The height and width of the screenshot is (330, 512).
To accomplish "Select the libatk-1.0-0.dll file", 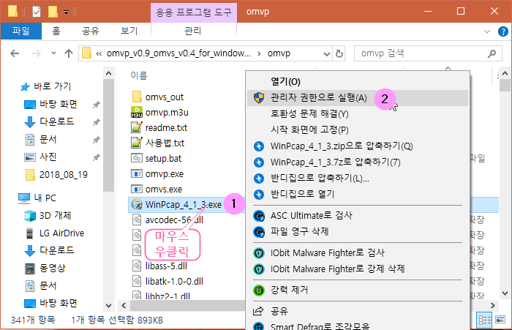I will click(174, 281).
